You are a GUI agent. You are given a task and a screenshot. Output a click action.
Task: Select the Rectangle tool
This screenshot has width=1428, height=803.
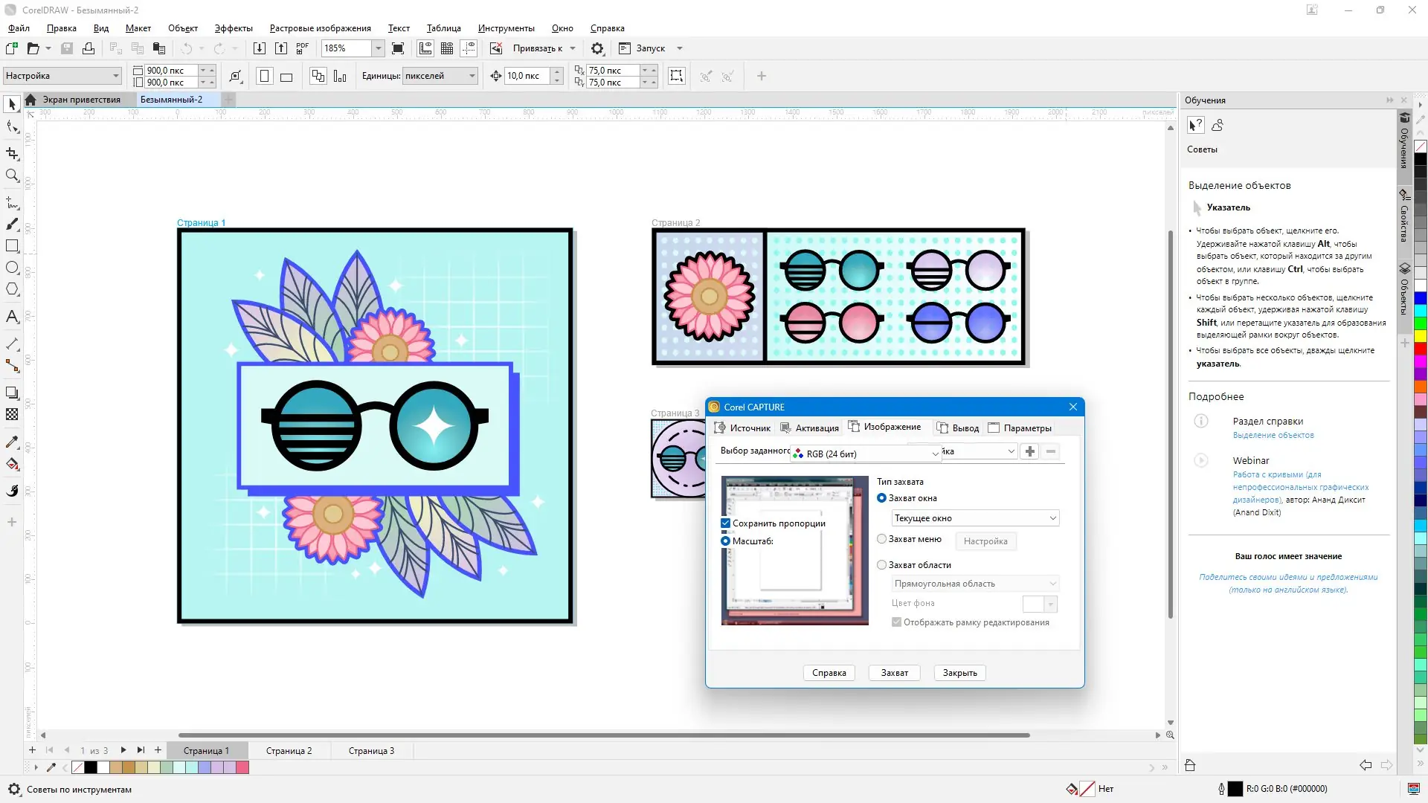coord(12,246)
